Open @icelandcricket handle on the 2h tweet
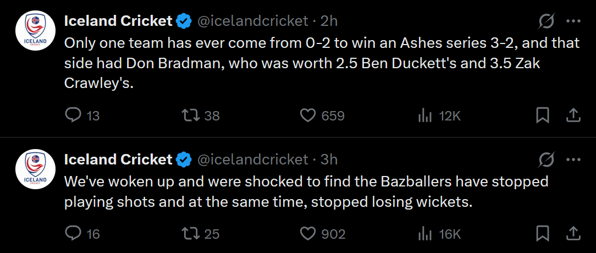596x253 pixels. click(252, 21)
